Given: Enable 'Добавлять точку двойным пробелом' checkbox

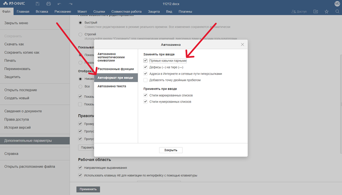Looking at the screenshot, I should pyautogui.click(x=146, y=80).
